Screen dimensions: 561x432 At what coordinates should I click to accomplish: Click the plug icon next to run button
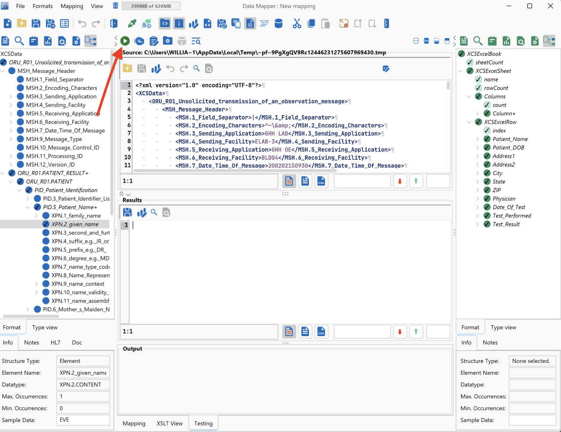(139, 41)
